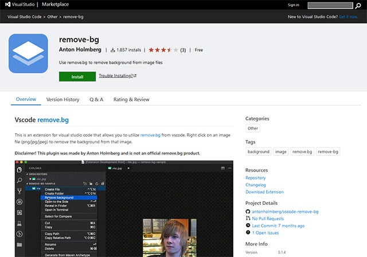The height and width of the screenshot is (257, 367).
Task: Click the search magnifier icon
Action: click(358, 6)
